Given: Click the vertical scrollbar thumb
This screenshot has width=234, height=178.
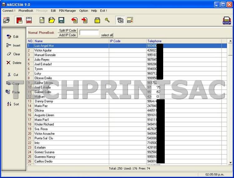Looking at the screenshot, I should [231, 49].
